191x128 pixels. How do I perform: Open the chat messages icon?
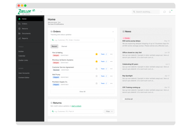click(x=165, y=12)
